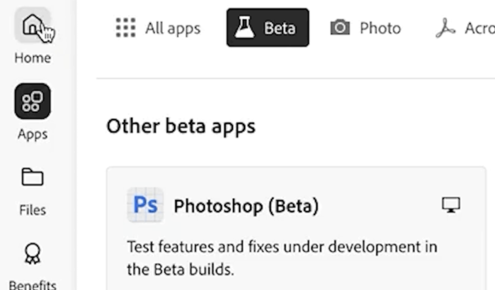Click the Beta flask icon
Screen dimensions: 495x290
point(245,28)
